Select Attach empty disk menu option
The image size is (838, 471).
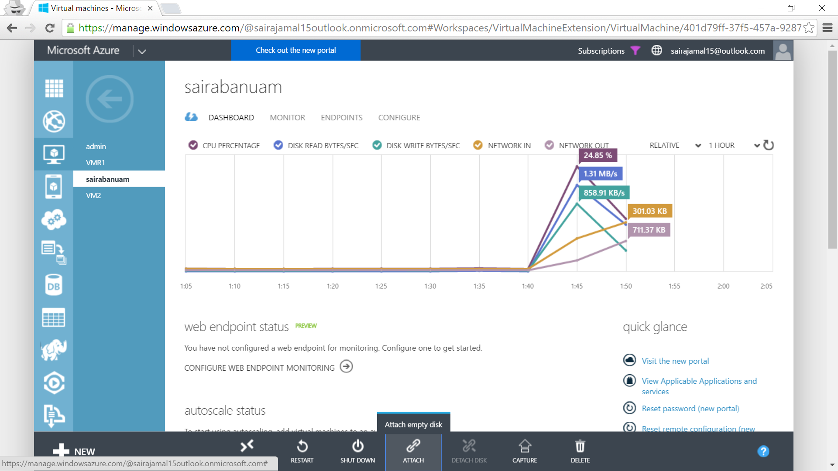[x=413, y=424]
